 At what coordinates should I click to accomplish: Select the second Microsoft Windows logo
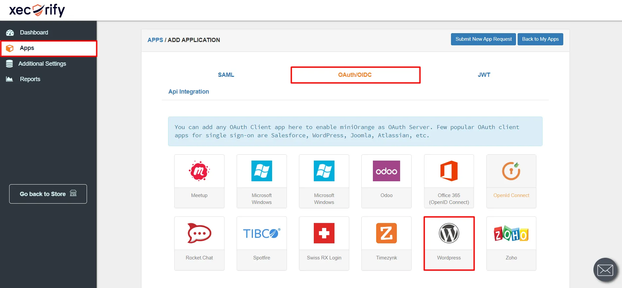tap(324, 171)
